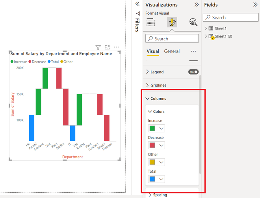Turn off the Legend toggle
Screen dimensions: 260x198
pyautogui.click(x=193, y=72)
